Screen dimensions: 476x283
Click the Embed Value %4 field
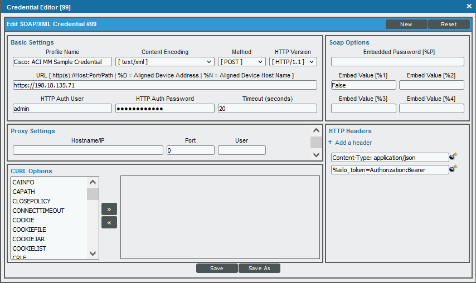tap(431, 108)
